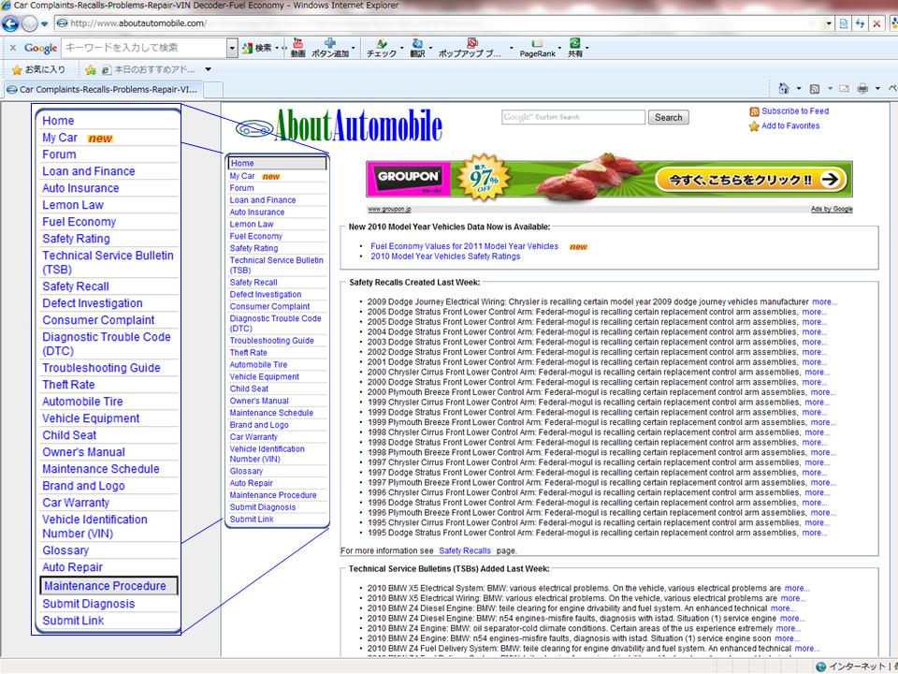Screen dimensions: 898x674
Task: Click the インターネット zone globe in status bar
Action: click(821, 667)
